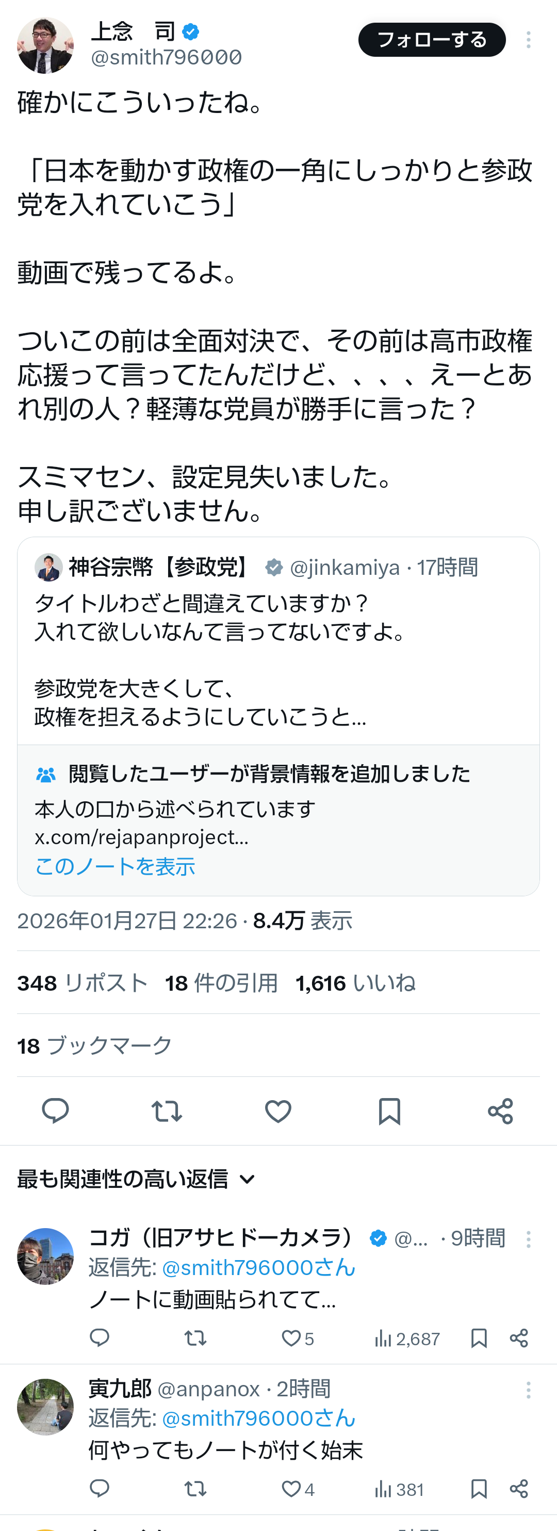Share the main post

[500, 1111]
